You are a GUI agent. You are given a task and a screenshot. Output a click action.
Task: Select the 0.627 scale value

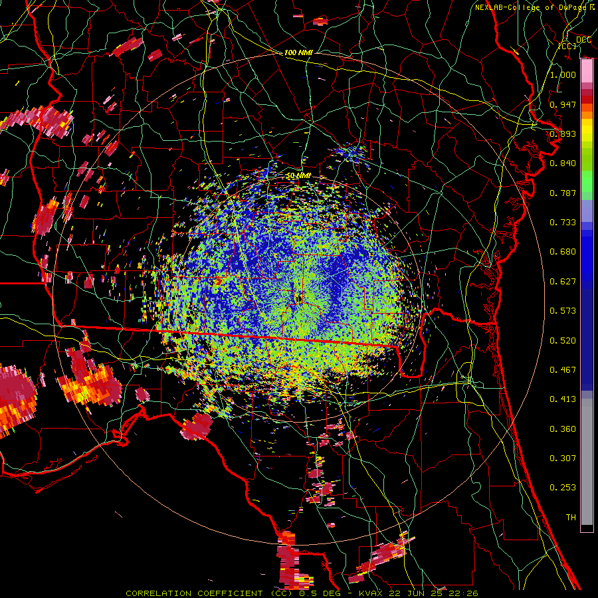click(x=563, y=282)
